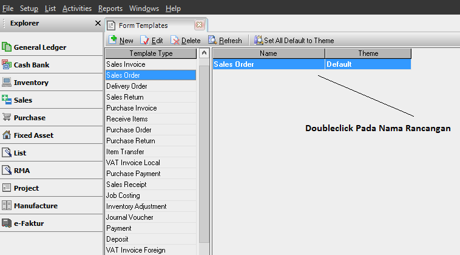Select Sales Order template type
This screenshot has height=255, width=460.
point(151,75)
